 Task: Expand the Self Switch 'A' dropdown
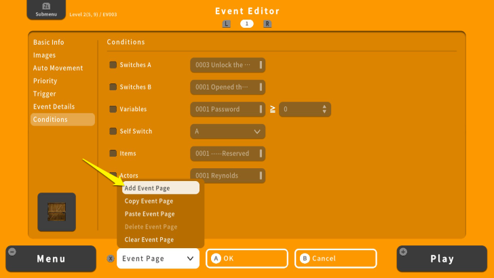227,132
